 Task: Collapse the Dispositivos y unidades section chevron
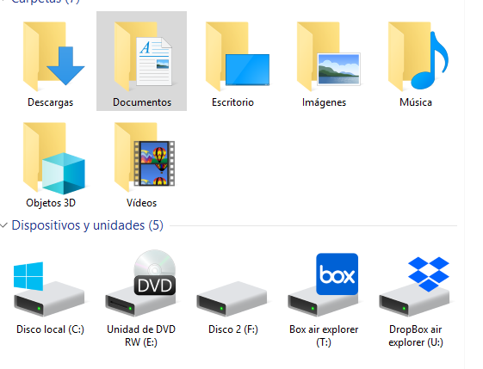pyautogui.click(x=4, y=225)
